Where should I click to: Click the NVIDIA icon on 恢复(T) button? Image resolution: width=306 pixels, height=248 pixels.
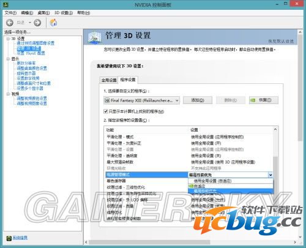[253, 100]
